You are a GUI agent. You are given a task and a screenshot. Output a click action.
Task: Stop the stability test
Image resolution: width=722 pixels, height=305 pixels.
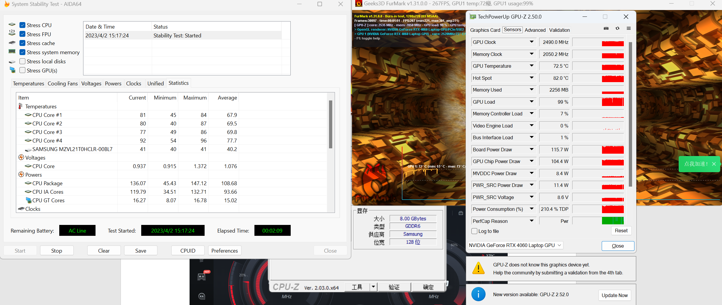(57, 251)
